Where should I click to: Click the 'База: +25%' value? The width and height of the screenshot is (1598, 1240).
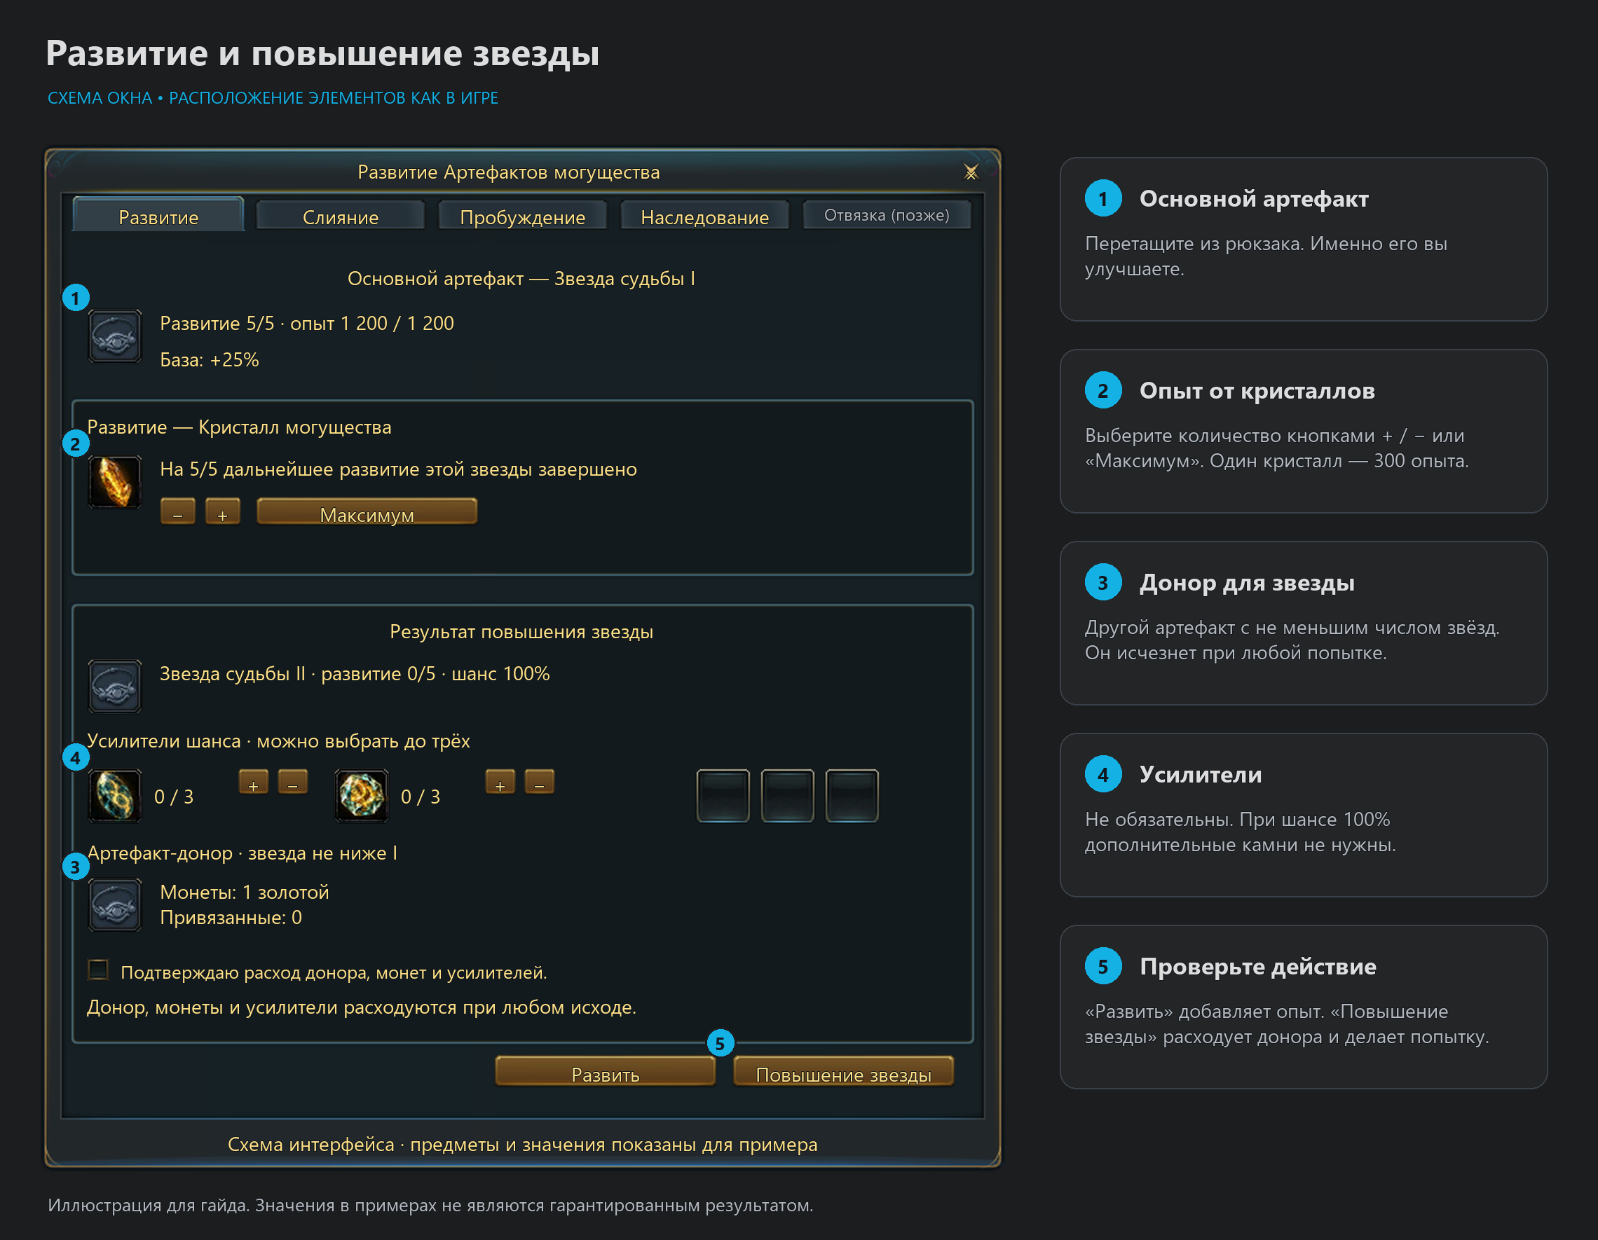(x=210, y=360)
